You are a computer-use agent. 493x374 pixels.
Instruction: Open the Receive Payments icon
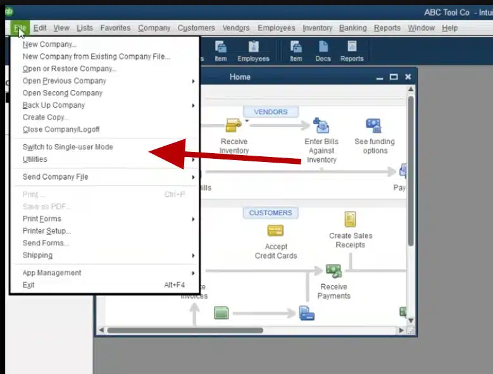point(334,271)
